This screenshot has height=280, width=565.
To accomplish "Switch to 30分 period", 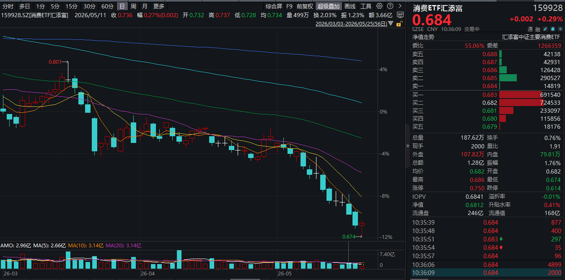I will [89, 6].
